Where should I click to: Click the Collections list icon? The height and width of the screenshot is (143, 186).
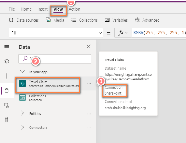click(x=74, y=20)
